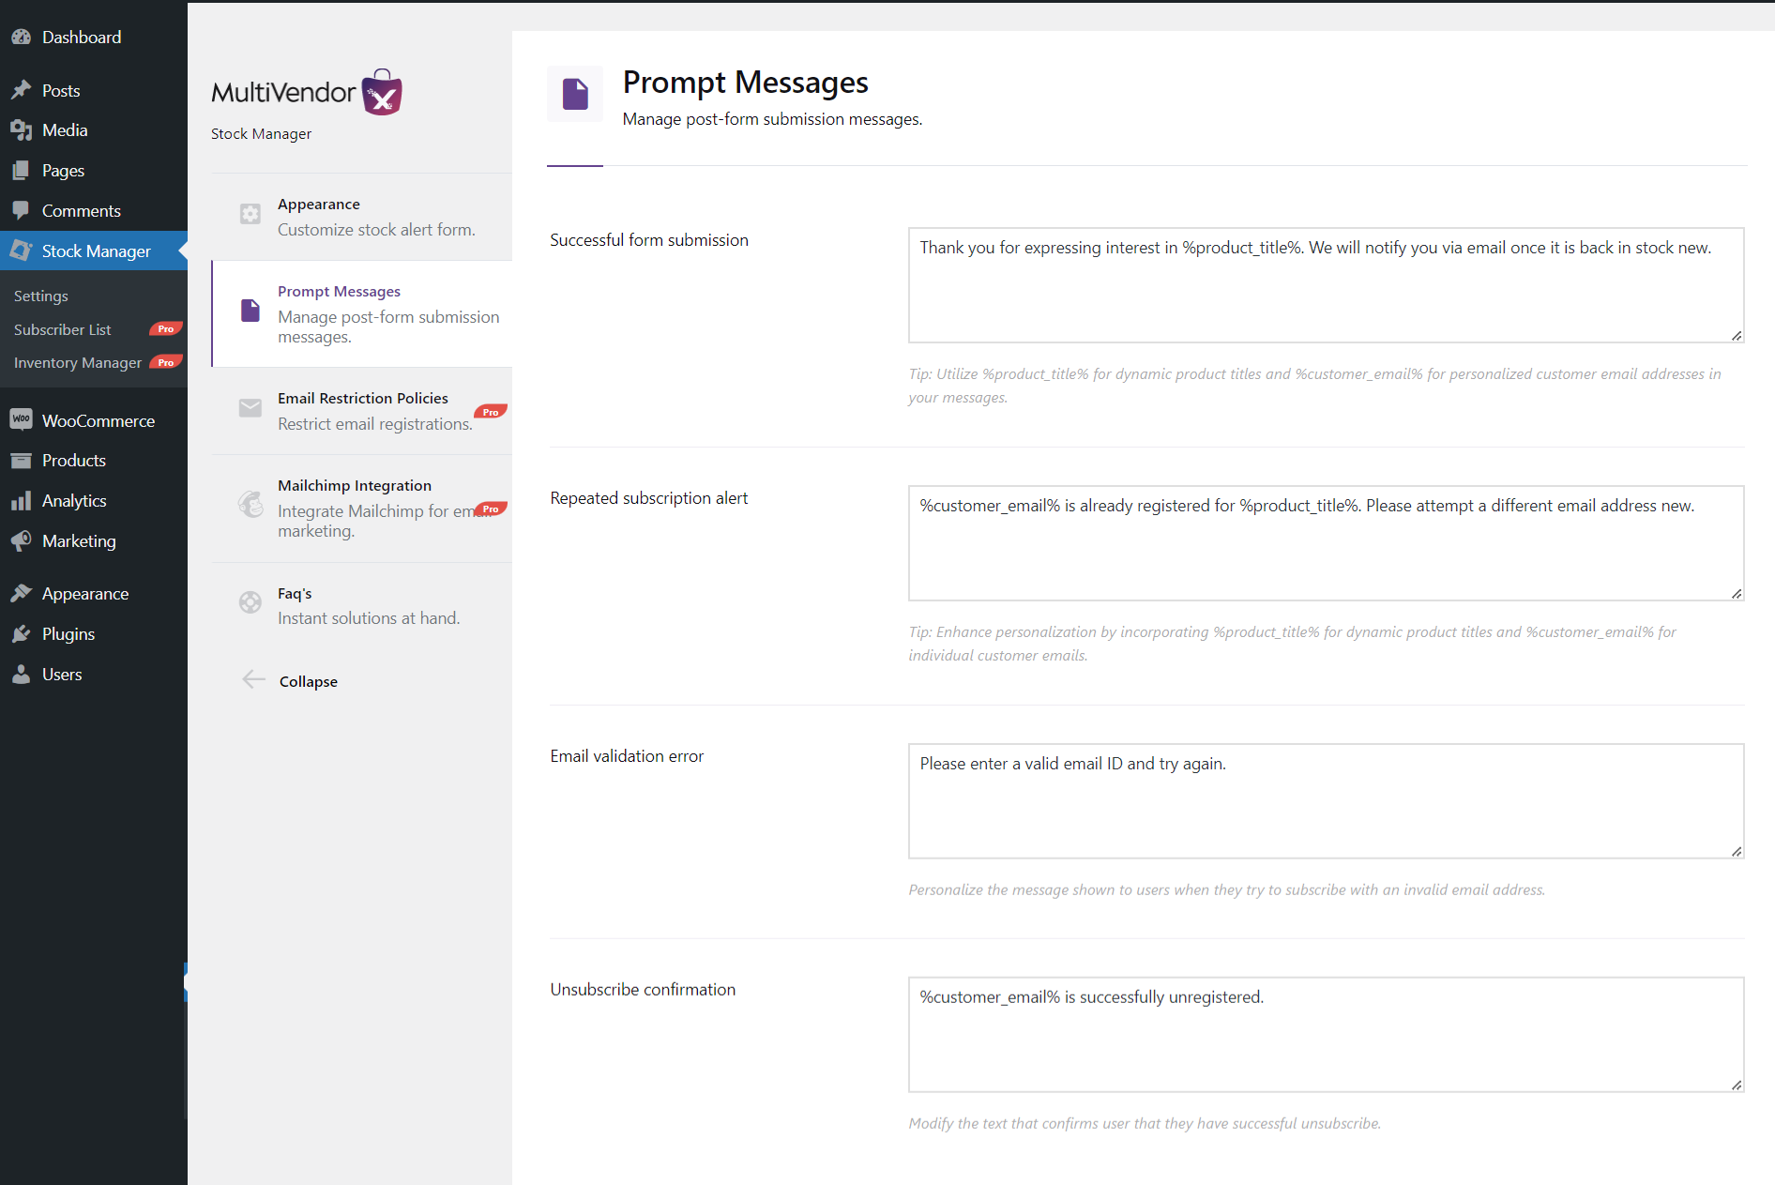This screenshot has width=1775, height=1185.
Task: Focus the Repeated subscription alert textarea
Action: 1326,543
